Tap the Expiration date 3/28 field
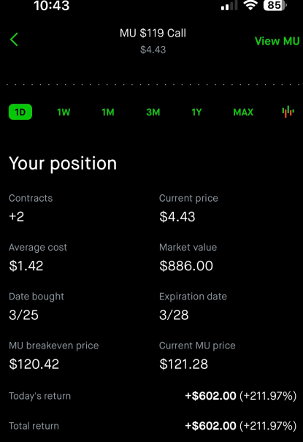This screenshot has height=442, width=303. coord(193,307)
